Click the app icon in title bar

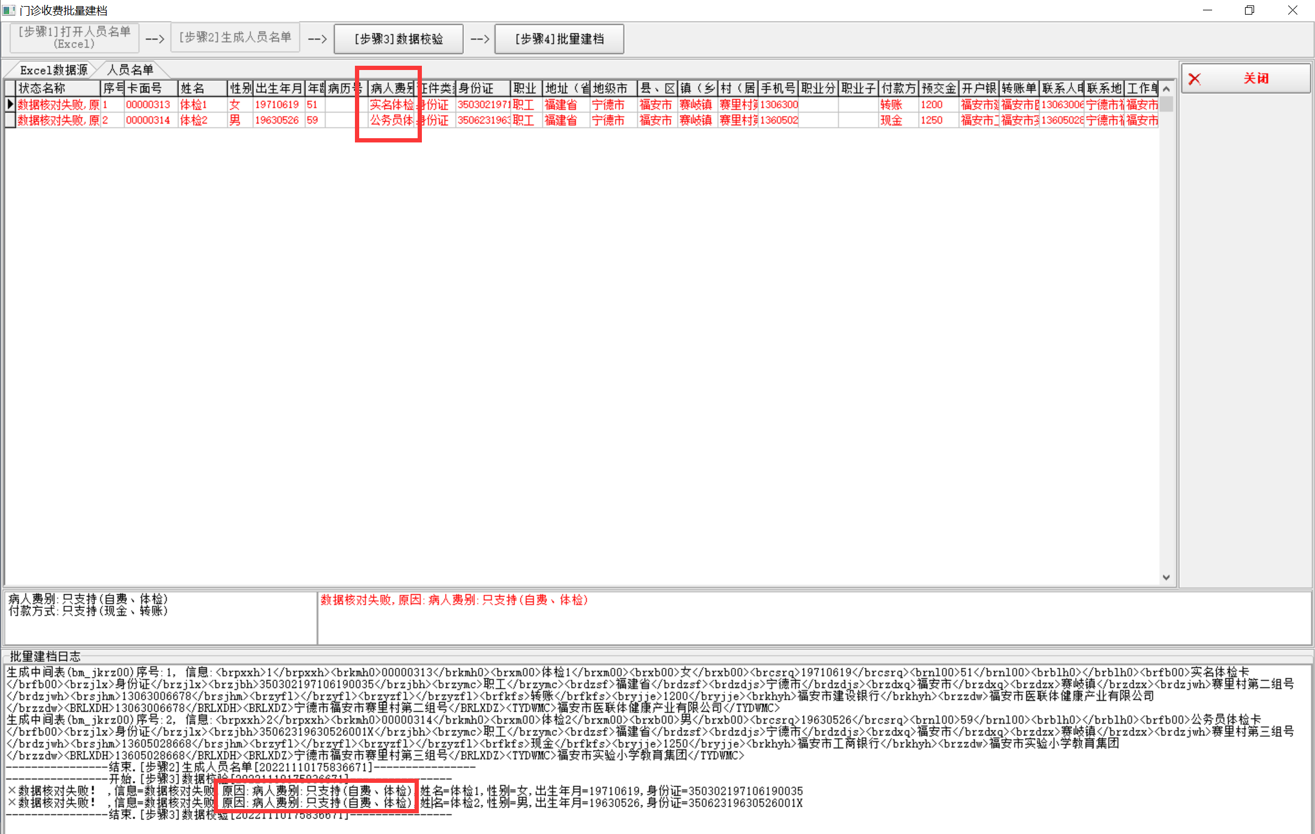[9, 10]
